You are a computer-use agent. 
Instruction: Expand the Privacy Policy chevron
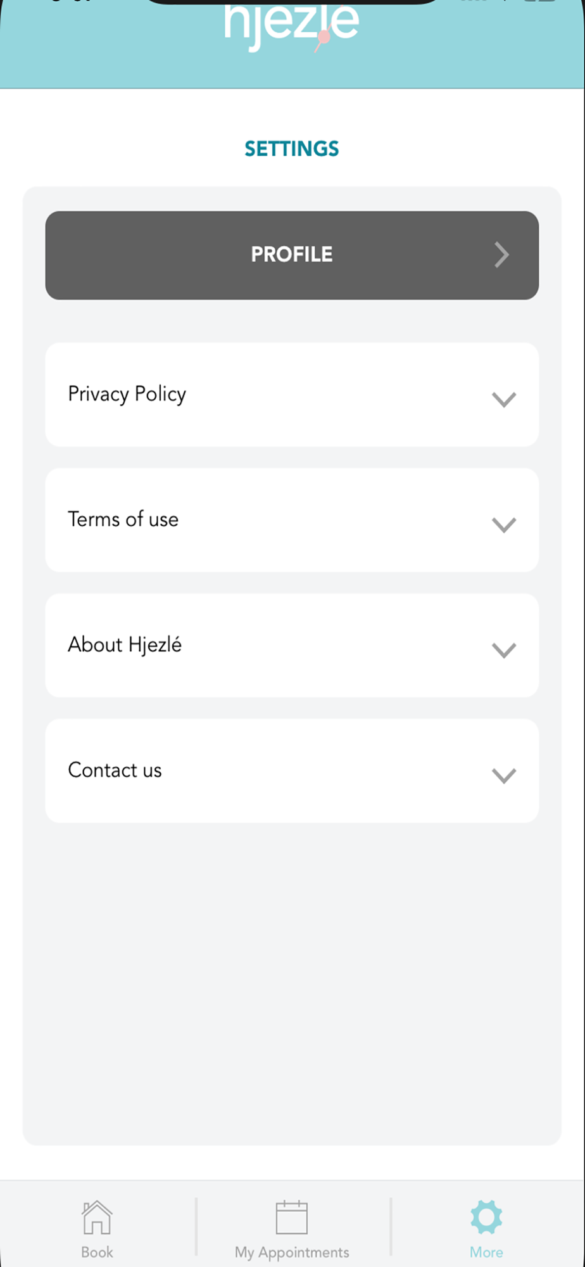[504, 399]
